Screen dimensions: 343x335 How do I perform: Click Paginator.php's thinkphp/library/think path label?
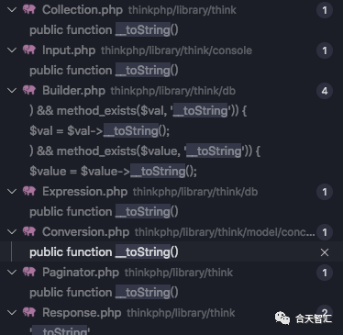179,273
